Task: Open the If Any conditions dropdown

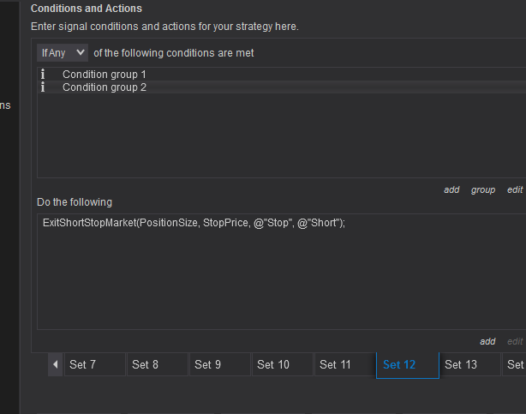Action: coord(63,53)
